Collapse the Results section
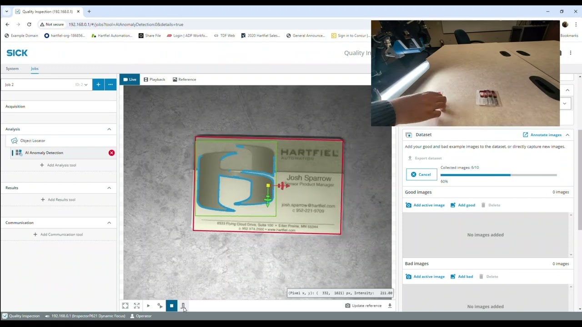The image size is (582, 327). 109,188
